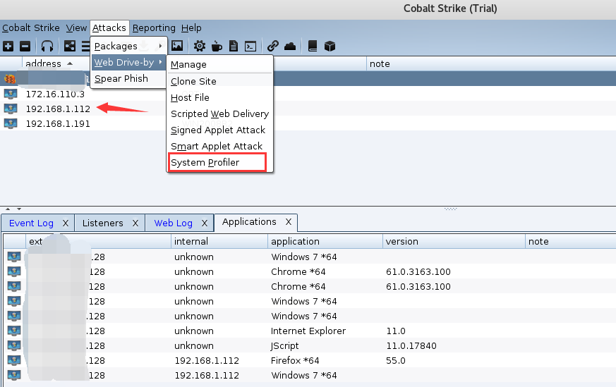Image resolution: width=616 pixels, height=387 pixels.
Task: Toggle address column sort arrow
Action: tap(70, 63)
